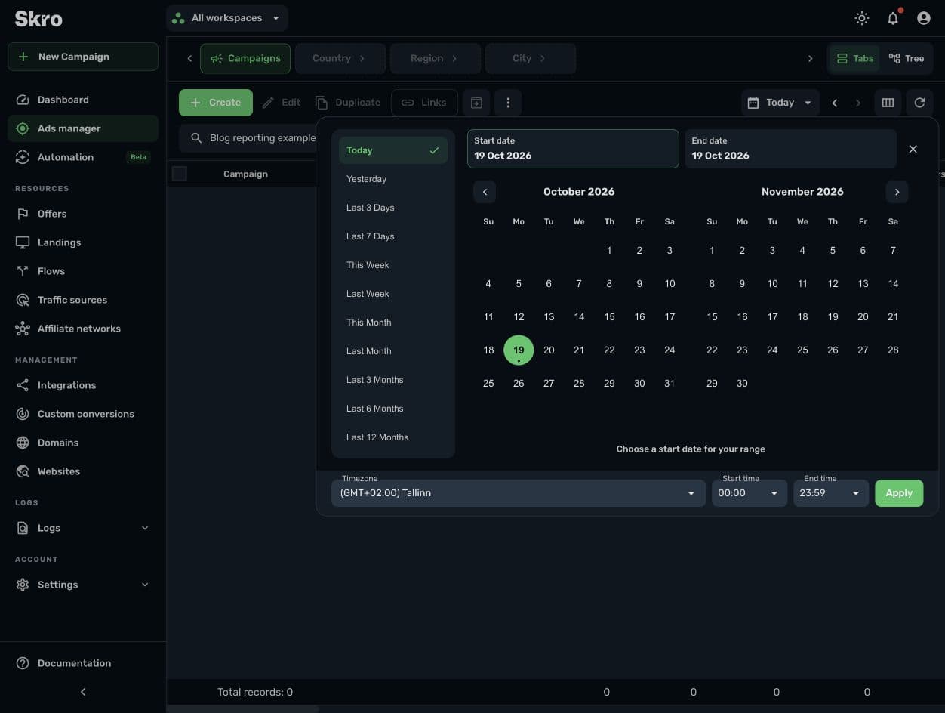The image size is (945, 713).
Task: Open Traffic sources page
Action: click(83, 300)
